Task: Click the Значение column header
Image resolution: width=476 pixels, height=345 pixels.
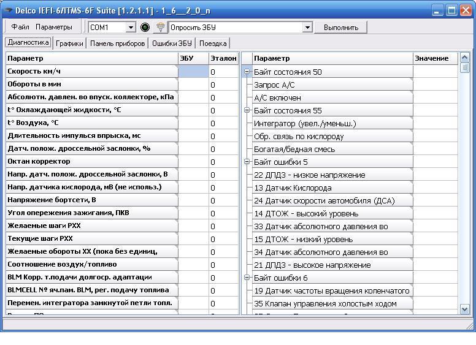Action: (x=436, y=58)
